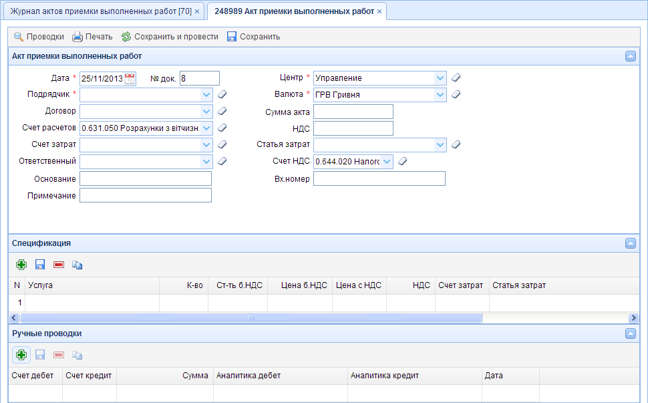Copy the row in Спецификация
Viewport: 648px width, 403px height.
click(77, 265)
